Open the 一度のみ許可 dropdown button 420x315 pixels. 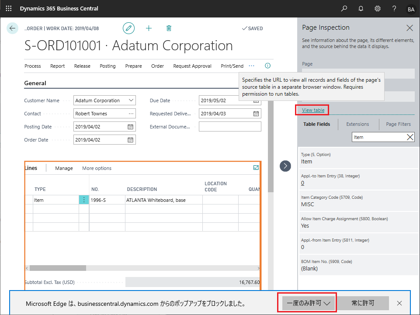click(309, 303)
